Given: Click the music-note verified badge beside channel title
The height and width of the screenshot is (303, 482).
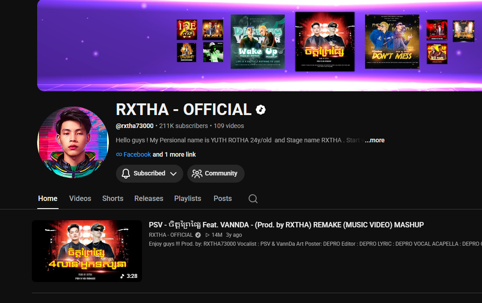Looking at the screenshot, I should pos(261,110).
